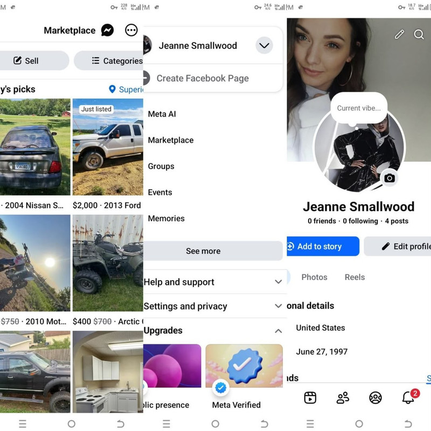Open the Reels video icon in bottom bar
This screenshot has height=431, width=431.
(310, 398)
